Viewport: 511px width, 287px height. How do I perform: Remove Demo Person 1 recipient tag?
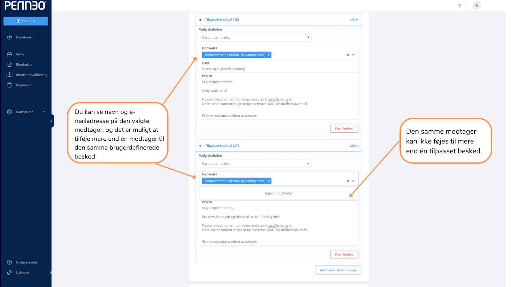pyautogui.click(x=269, y=55)
